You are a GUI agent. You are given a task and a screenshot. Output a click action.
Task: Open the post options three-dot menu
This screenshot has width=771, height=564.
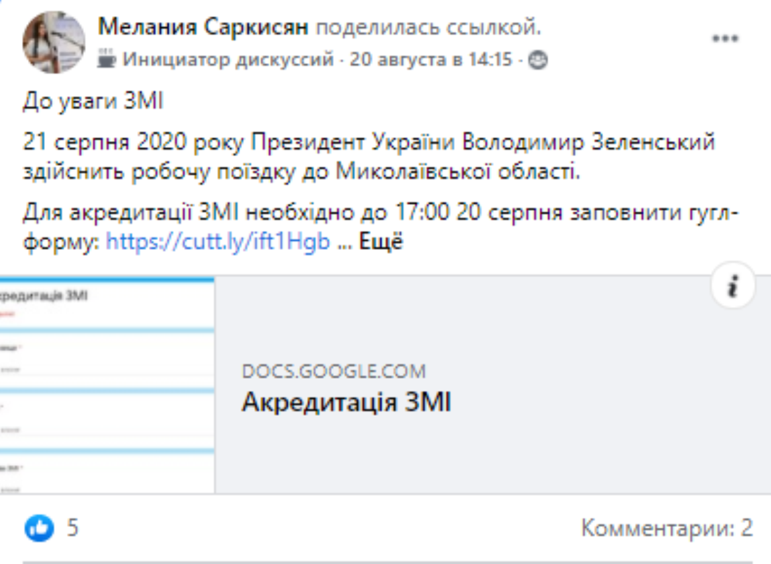click(x=725, y=39)
